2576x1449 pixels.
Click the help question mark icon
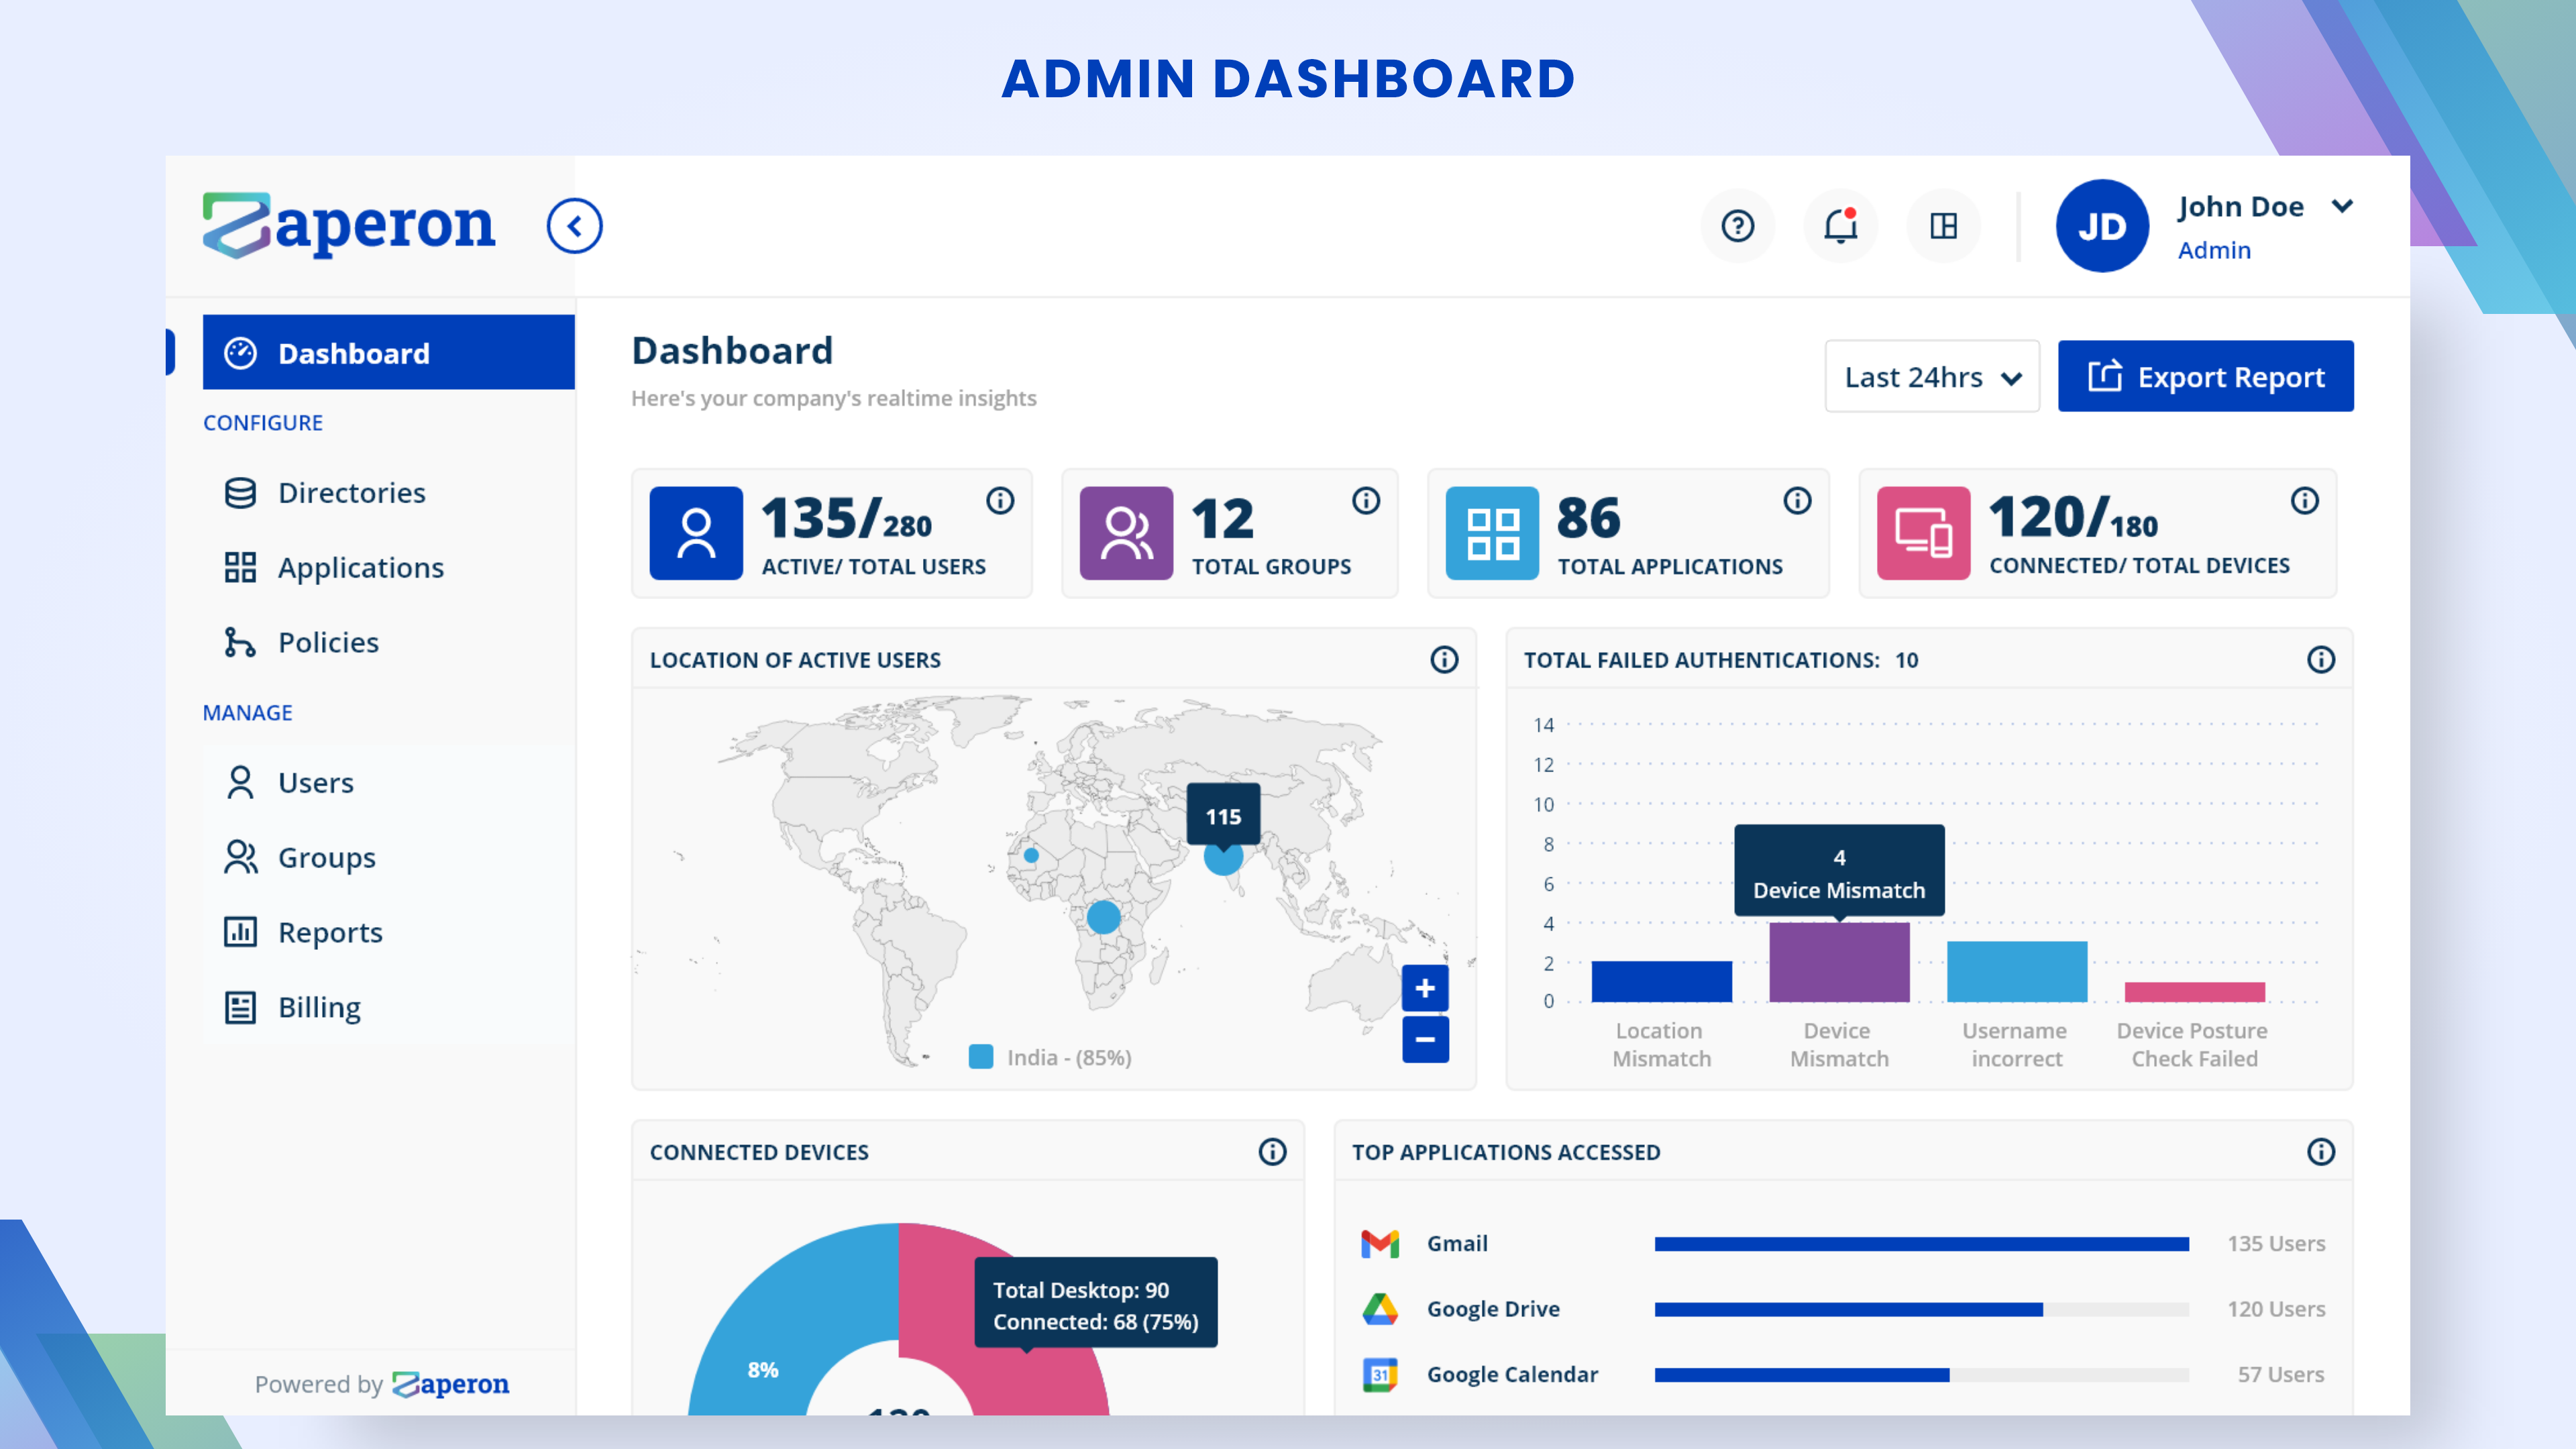click(x=1737, y=226)
